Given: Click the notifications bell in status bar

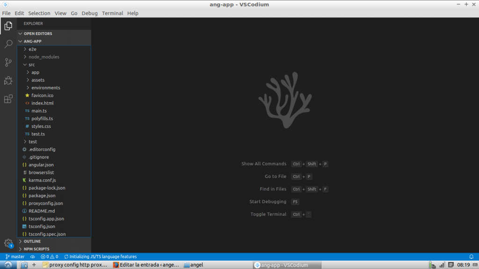Looking at the screenshot, I should coord(472,257).
